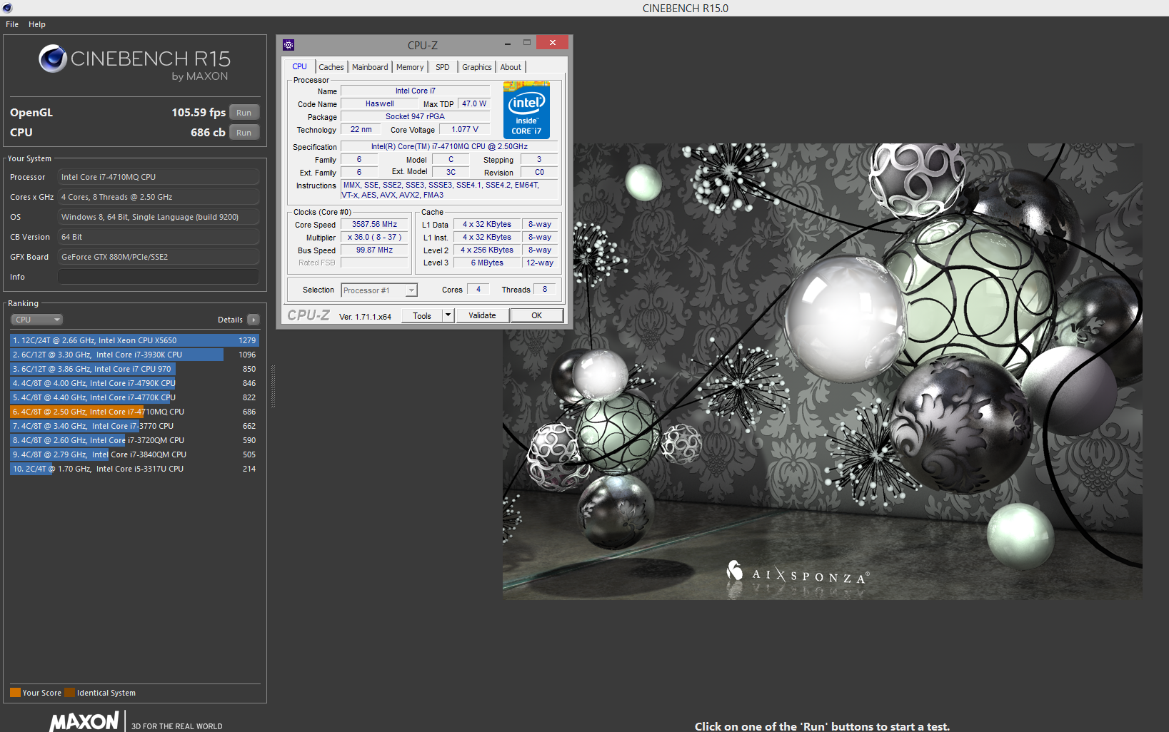1169x732 pixels.
Task: Click the Core Voltage value 1.077 V
Action: coord(465,129)
